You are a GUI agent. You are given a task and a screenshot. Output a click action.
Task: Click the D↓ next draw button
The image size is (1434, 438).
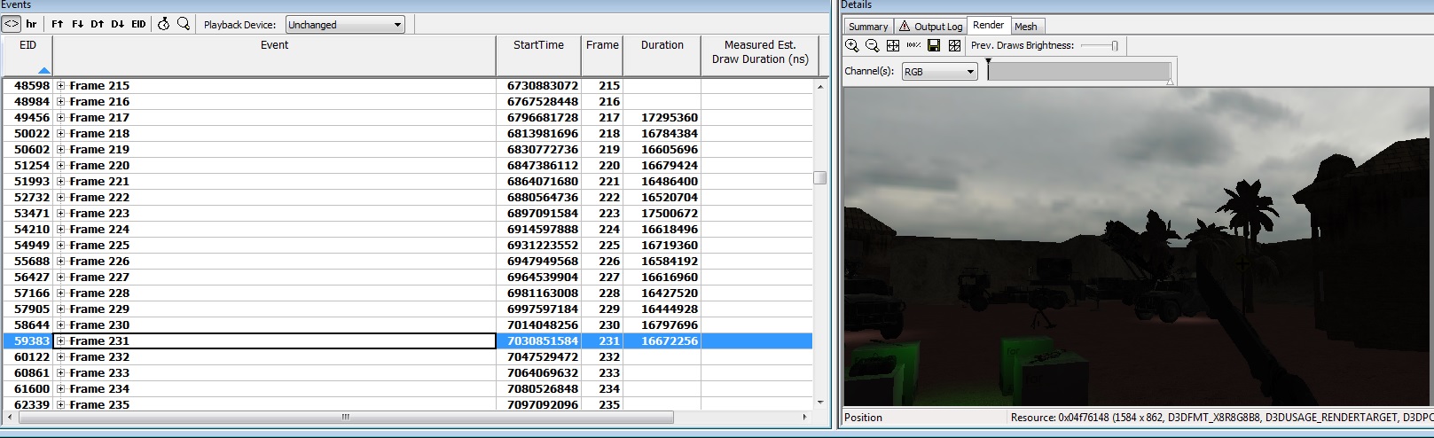pos(118,24)
